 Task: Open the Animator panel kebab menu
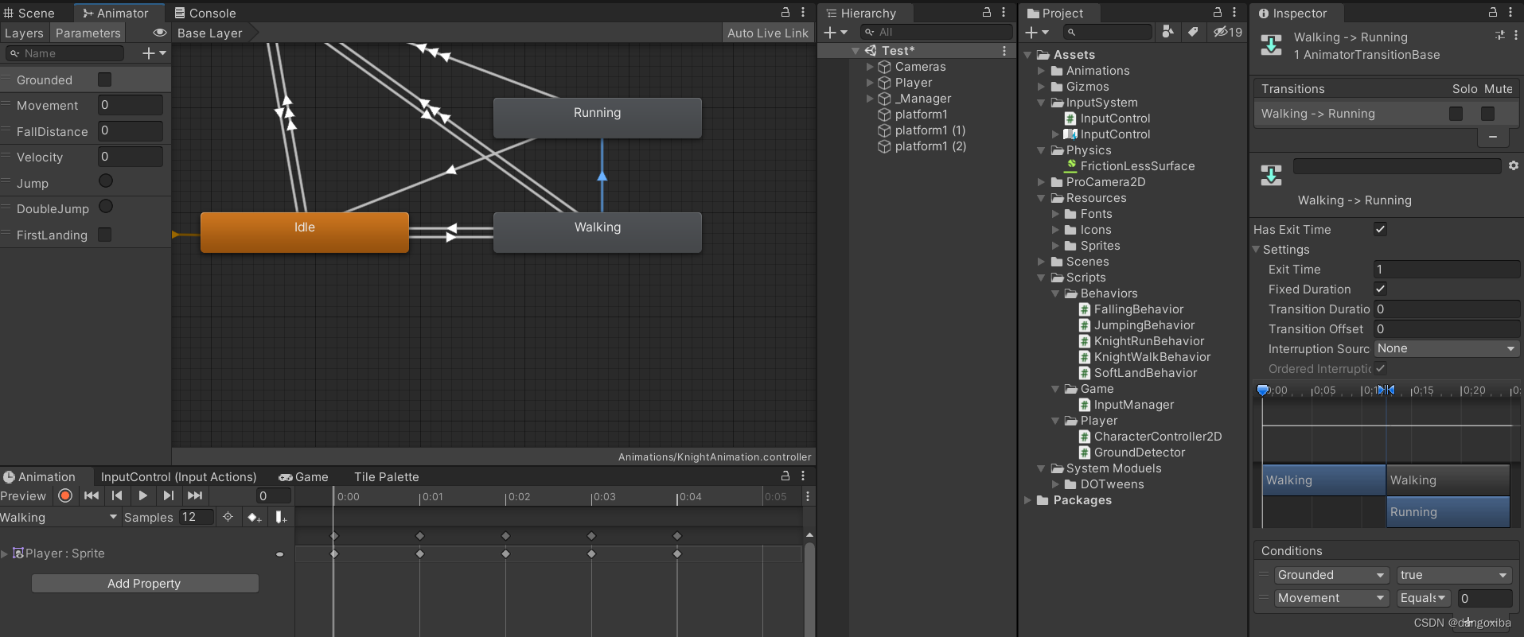[803, 12]
